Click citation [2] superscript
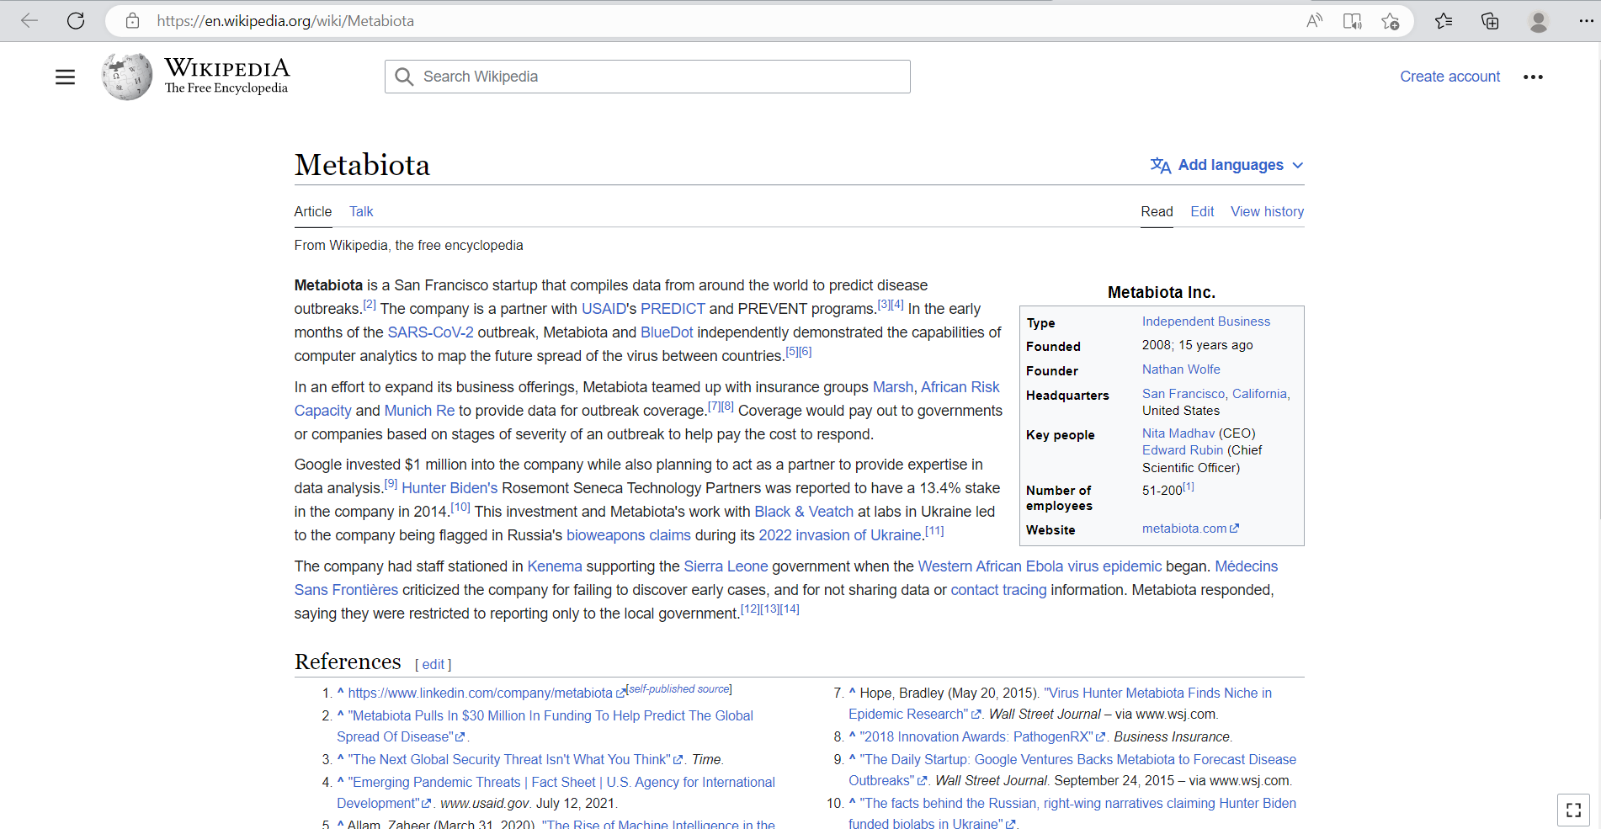The image size is (1601, 829). click(x=370, y=305)
